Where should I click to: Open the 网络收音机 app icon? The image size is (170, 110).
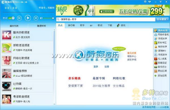click(x=156, y=34)
